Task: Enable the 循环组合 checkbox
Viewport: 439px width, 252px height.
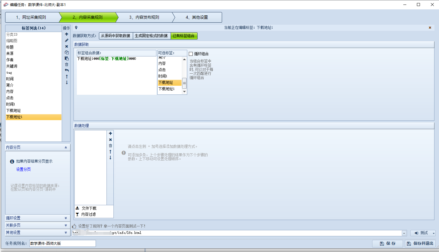Action: click(191, 54)
